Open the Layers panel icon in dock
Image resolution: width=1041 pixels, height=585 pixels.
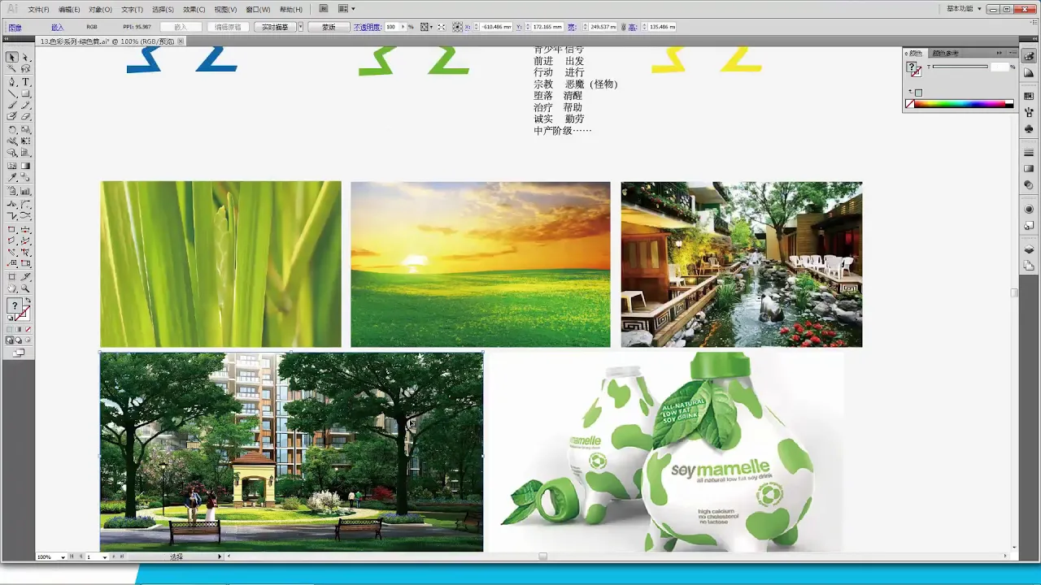1029,249
